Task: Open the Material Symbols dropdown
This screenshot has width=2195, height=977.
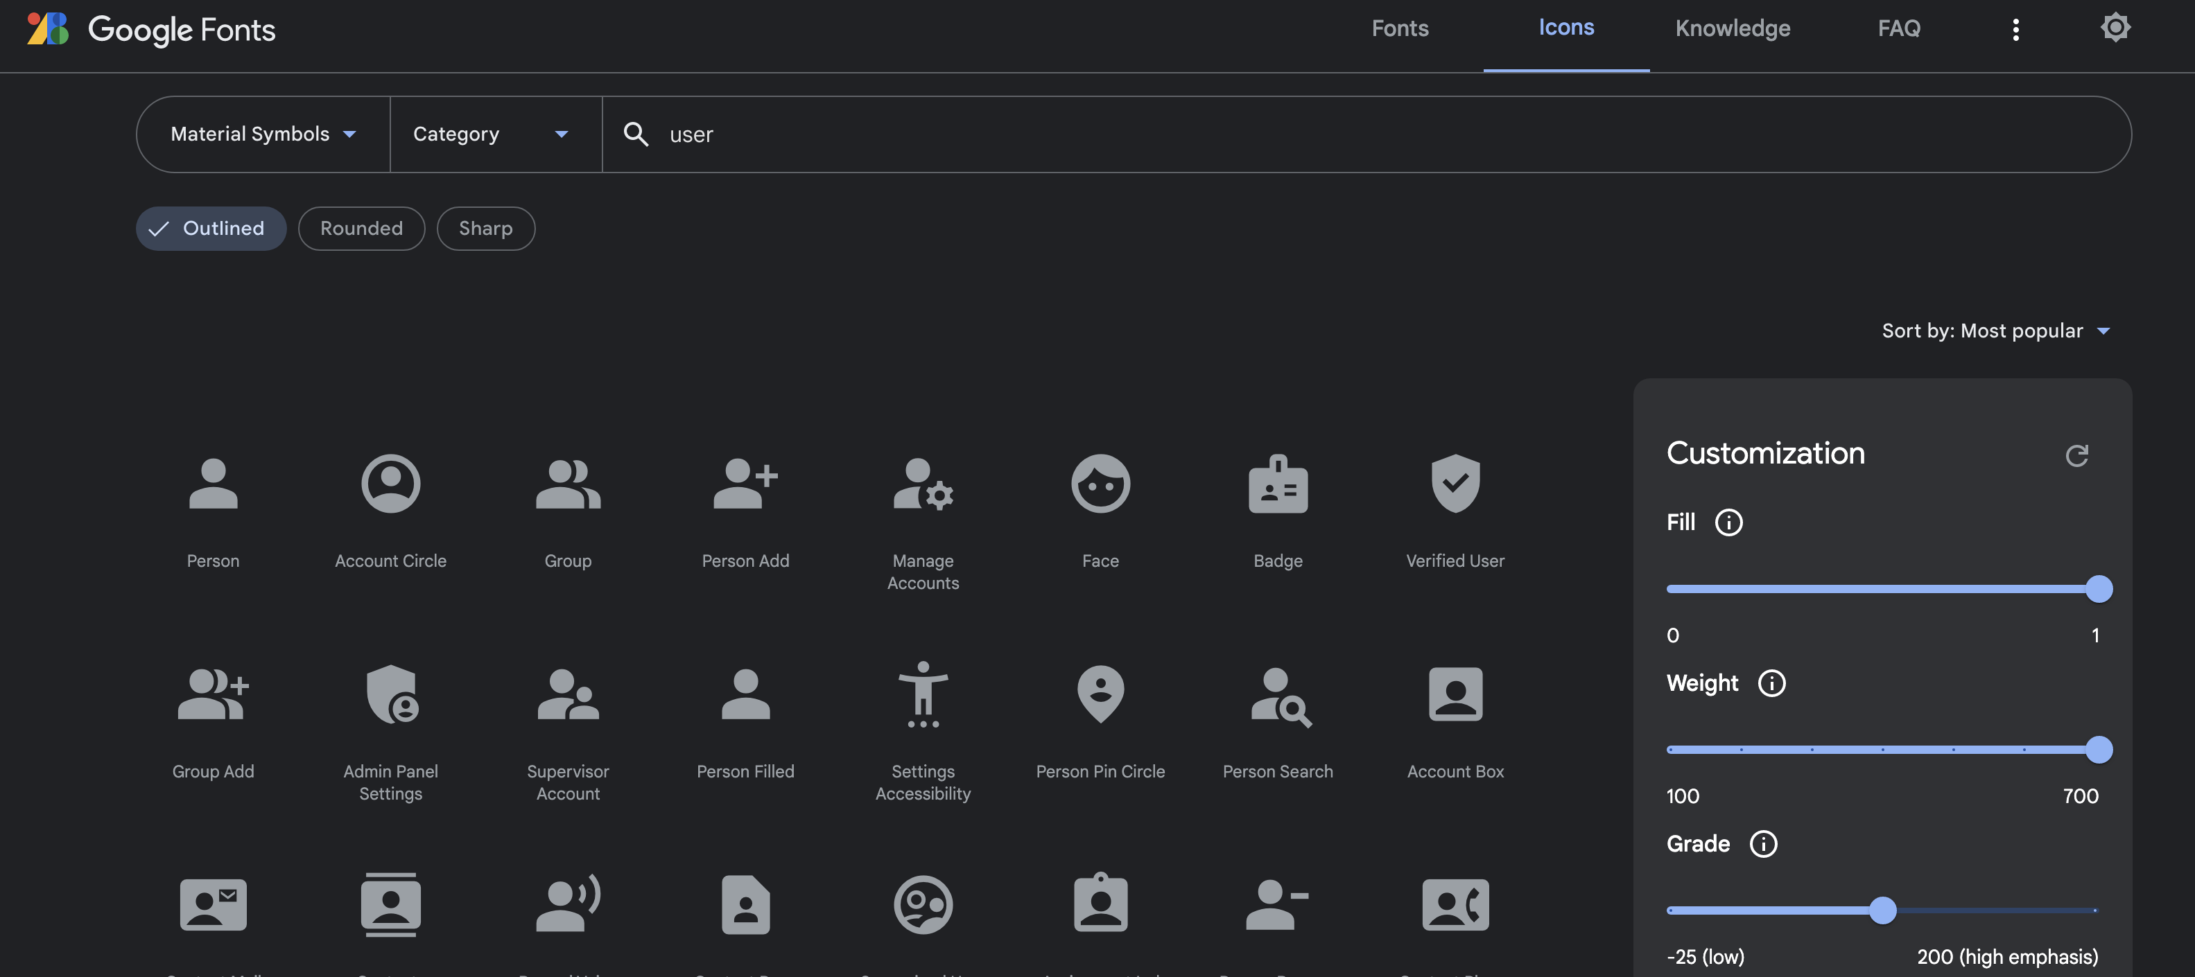Action: (263, 134)
